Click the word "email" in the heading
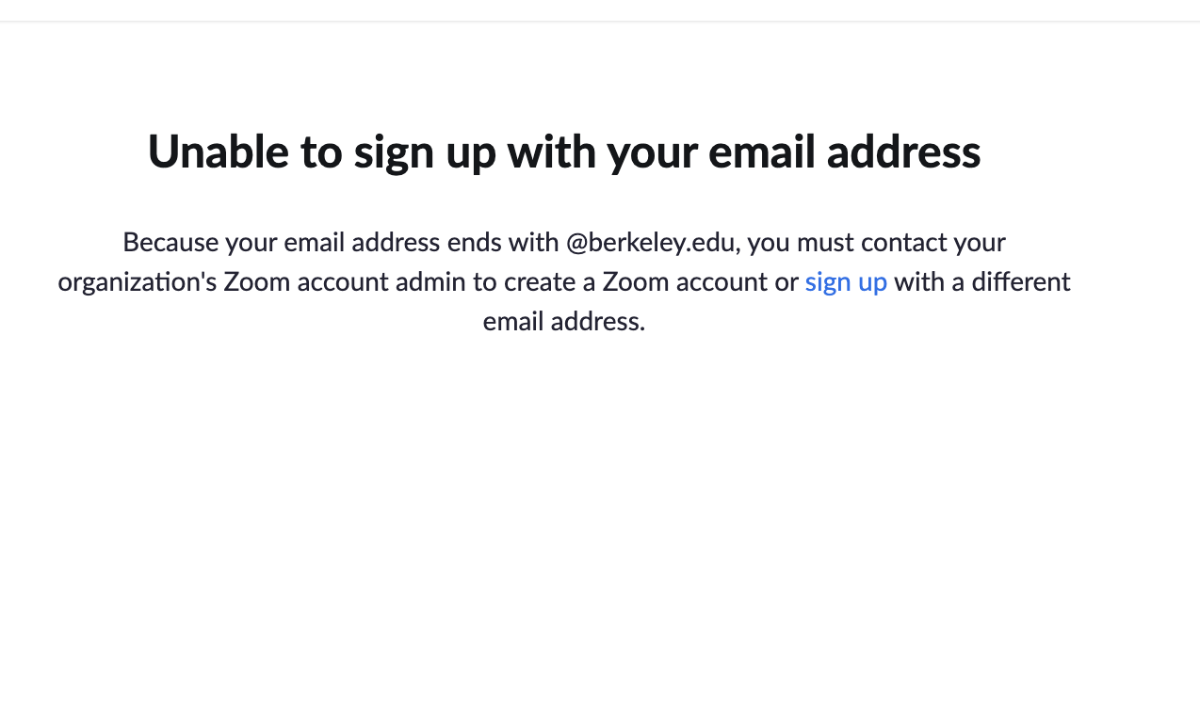1200x719 pixels. 761,152
